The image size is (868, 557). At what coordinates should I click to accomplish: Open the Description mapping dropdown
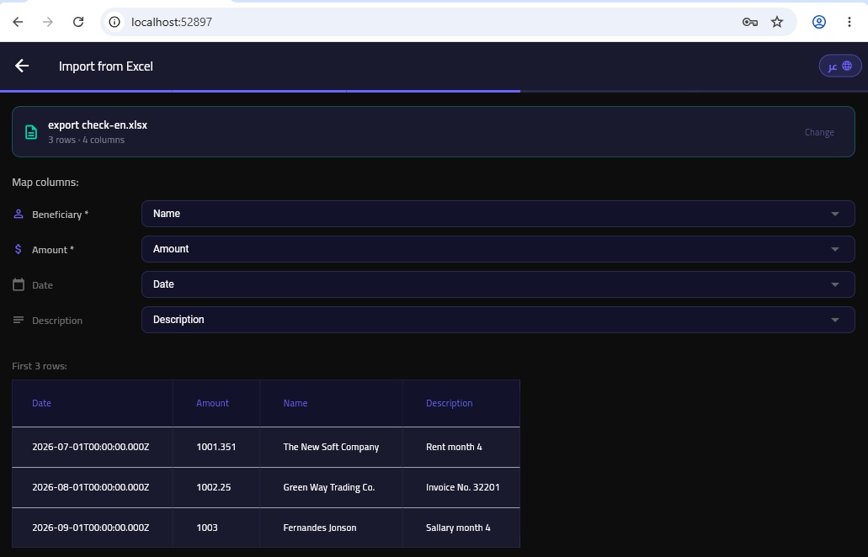click(x=498, y=320)
